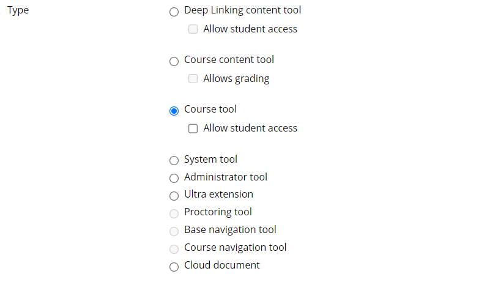This screenshot has height=282, width=487.
Task: Select the System tool radio button
Action: (174, 160)
